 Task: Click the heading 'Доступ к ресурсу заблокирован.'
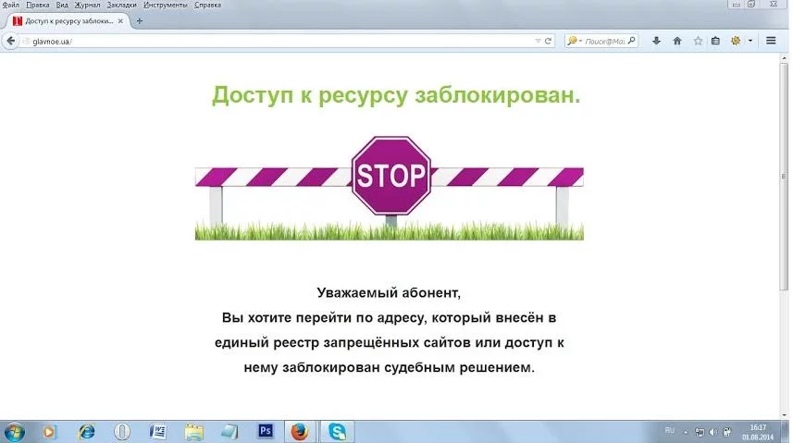(396, 94)
